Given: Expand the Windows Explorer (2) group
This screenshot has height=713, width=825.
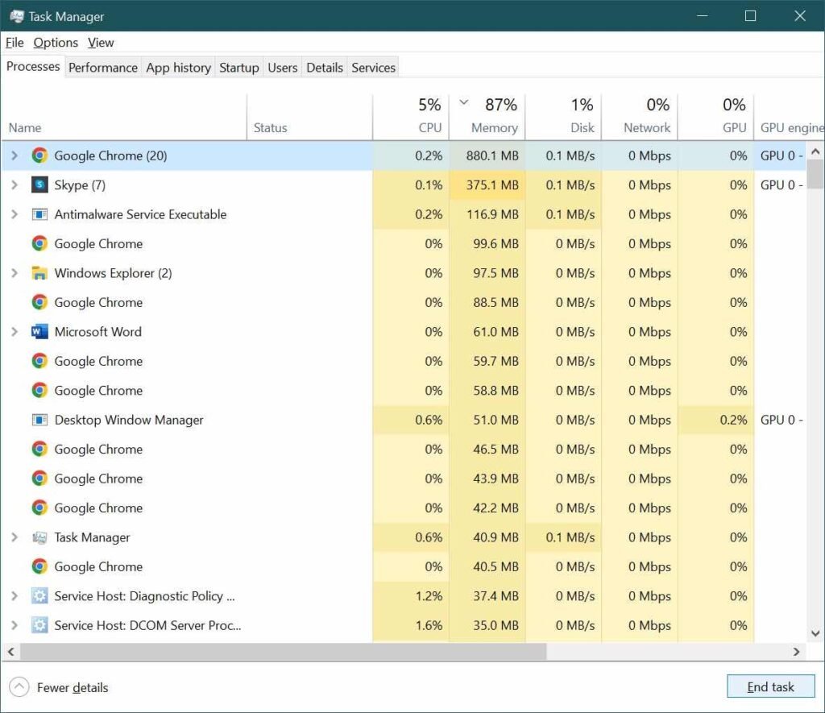Looking at the screenshot, I should [x=15, y=272].
